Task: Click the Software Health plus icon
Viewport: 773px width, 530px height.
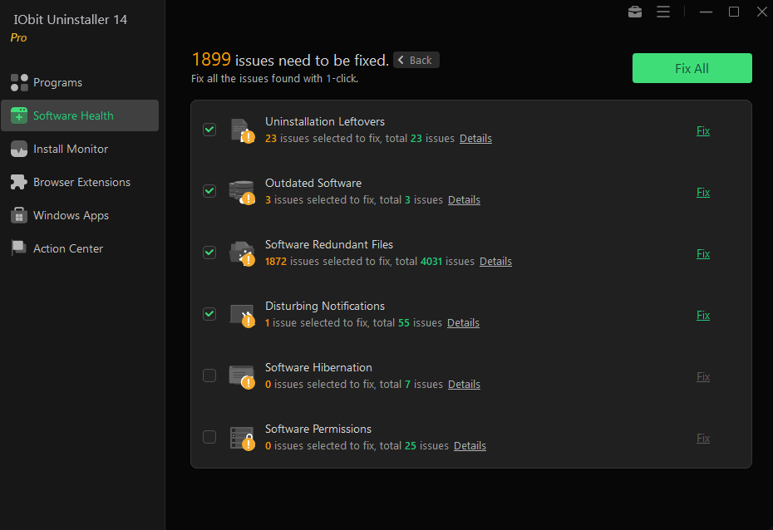Action: 19,115
